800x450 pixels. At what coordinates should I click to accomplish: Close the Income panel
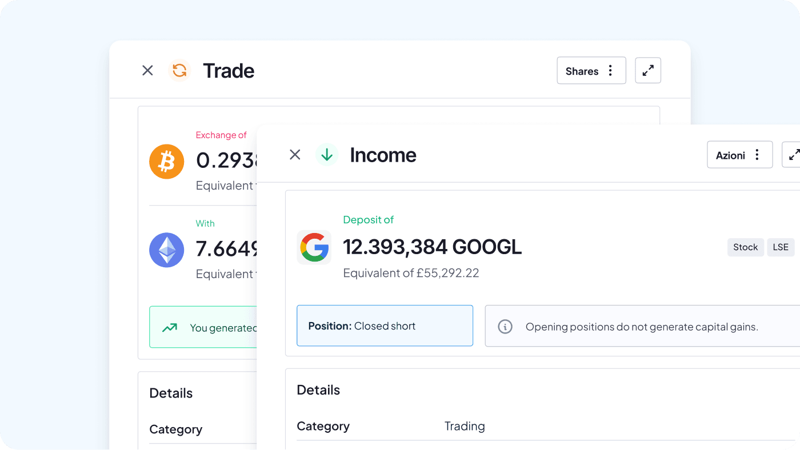(x=295, y=155)
